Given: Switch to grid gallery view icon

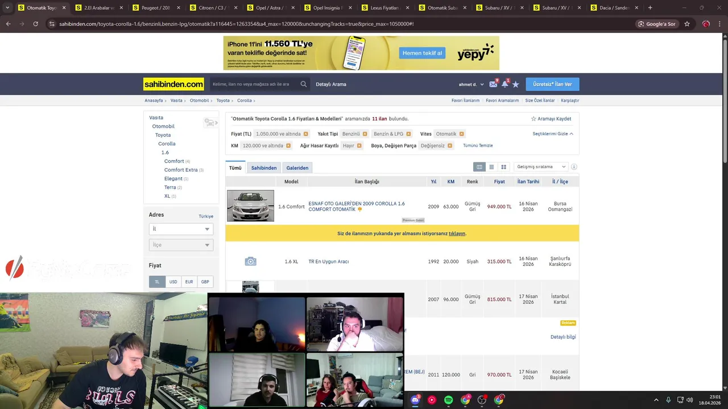Looking at the screenshot, I should (503, 167).
